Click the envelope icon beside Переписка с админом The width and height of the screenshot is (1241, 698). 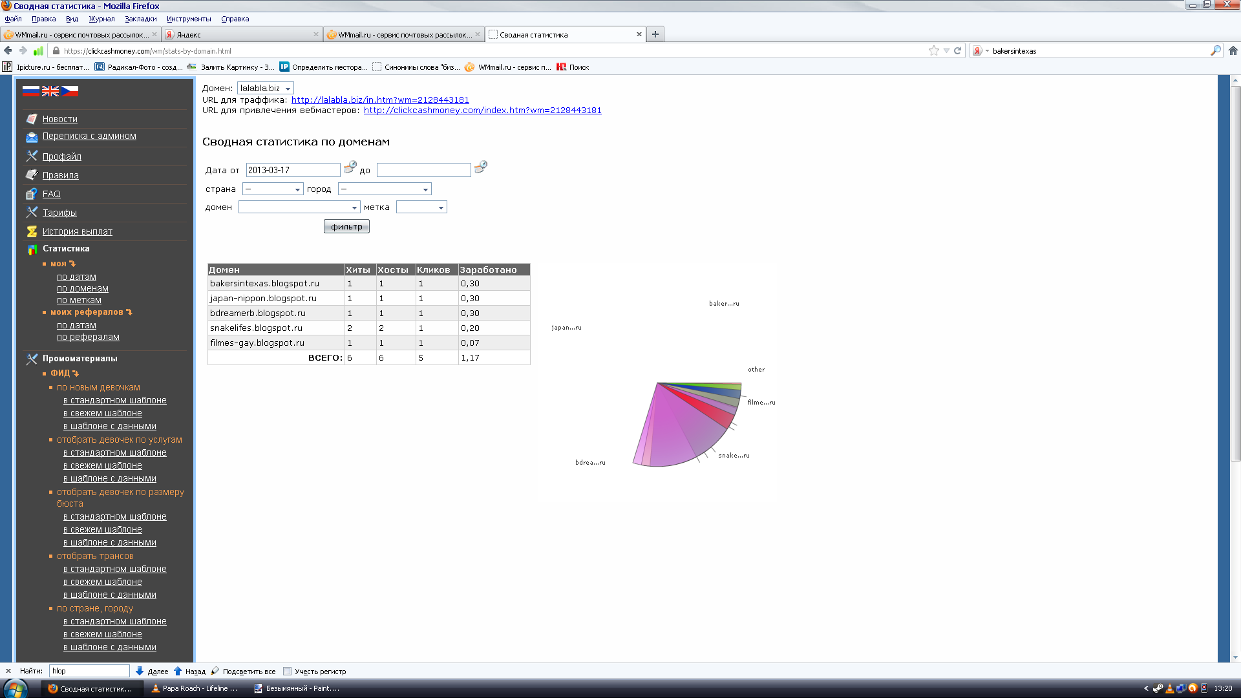click(32, 137)
